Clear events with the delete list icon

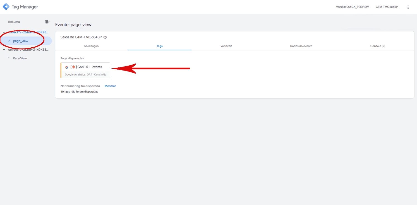pos(47,22)
